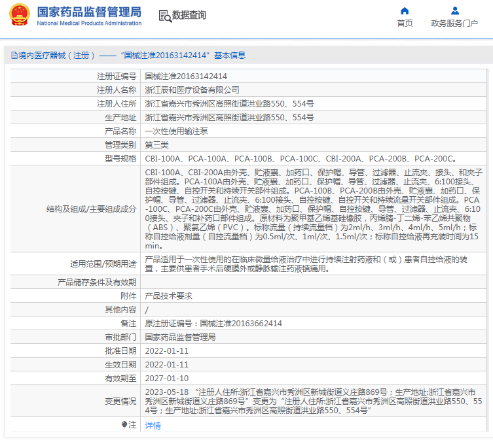Click the intended use text 产品适用于一次性使用
This screenshot has width=493, height=442.
(306, 264)
